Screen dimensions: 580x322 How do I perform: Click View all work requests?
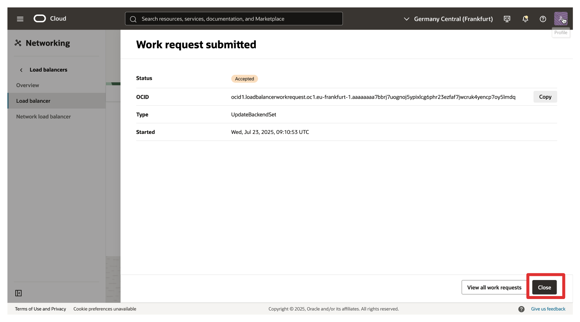[x=494, y=287]
